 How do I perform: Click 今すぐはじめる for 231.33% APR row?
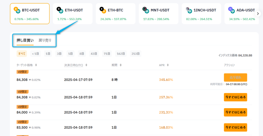coord(235,112)
